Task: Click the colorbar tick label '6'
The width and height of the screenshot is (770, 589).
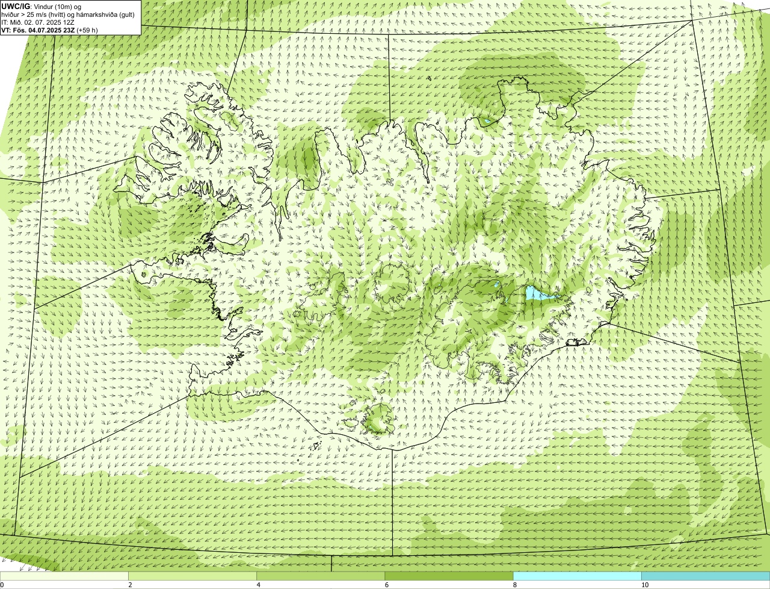Action: tap(387, 585)
